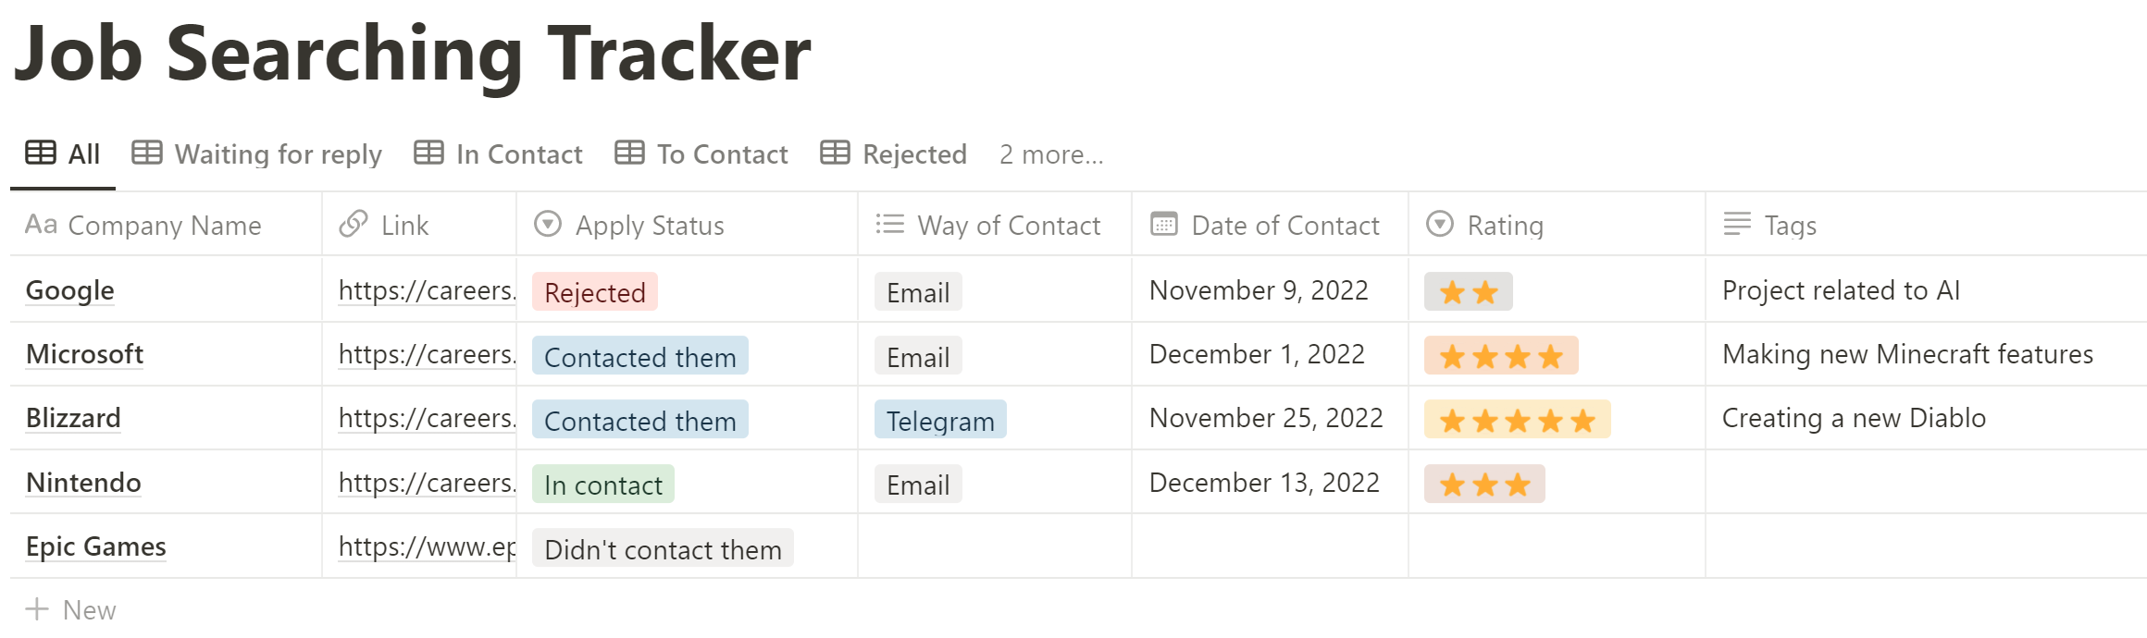This screenshot has height=638, width=2147.
Task: Click the text icon beside Tags header
Action: tap(1737, 224)
